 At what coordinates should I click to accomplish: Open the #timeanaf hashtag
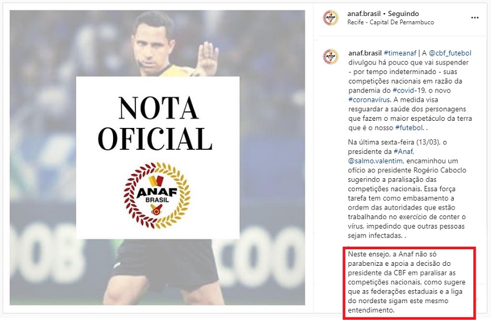tap(400, 53)
